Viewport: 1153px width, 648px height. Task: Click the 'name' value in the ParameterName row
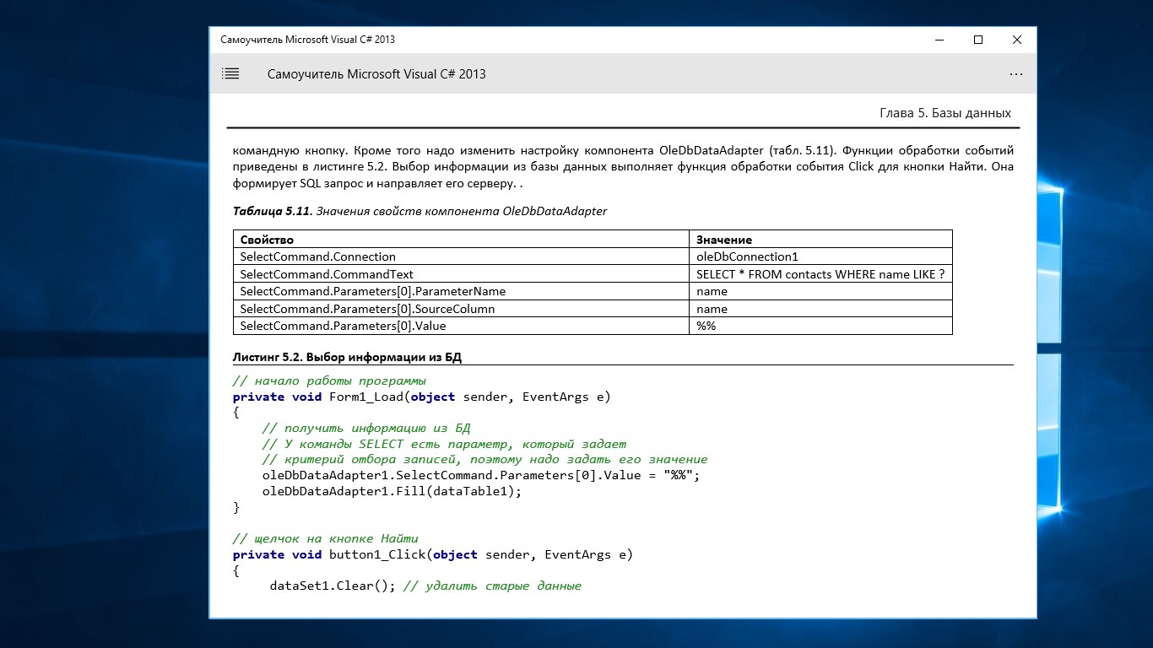point(820,291)
